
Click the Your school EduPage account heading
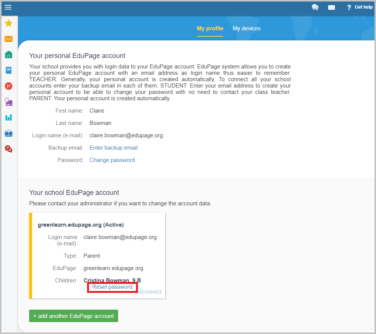coord(74,193)
